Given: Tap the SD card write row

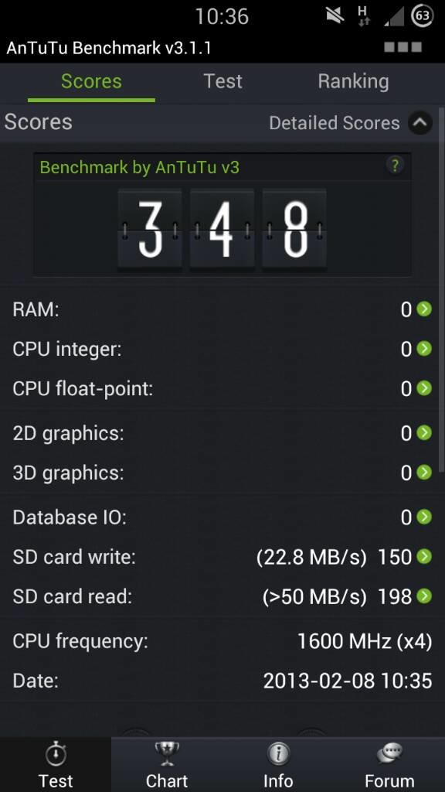Looking at the screenshot, I should pyautogui.click(x=222, y=557).
